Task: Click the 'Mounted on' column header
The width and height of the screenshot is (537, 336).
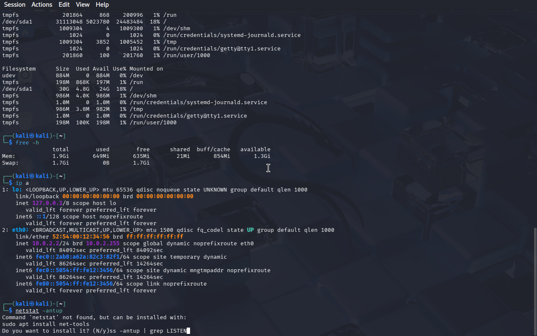Action: coord(146,69)
